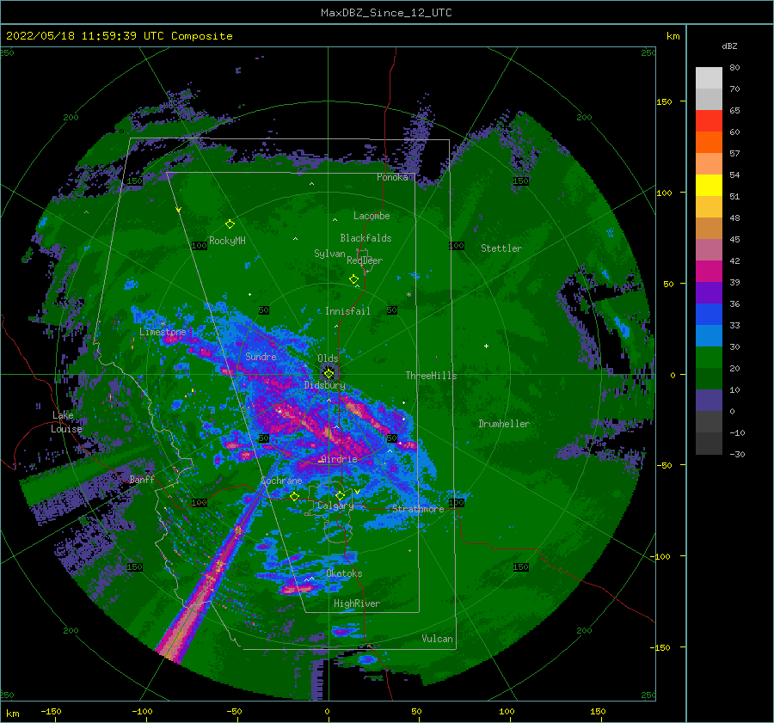Image resolution: width=774 pixels, height=723 pixels.
Task: Click the white asterisk marker east of Innisfail
Action: (408, 295)
